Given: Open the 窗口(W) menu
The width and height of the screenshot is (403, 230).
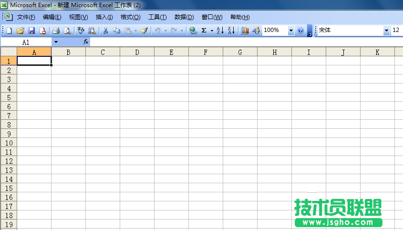Looking at the screenshot, I should pyautogui.click(x=212, y=17).
